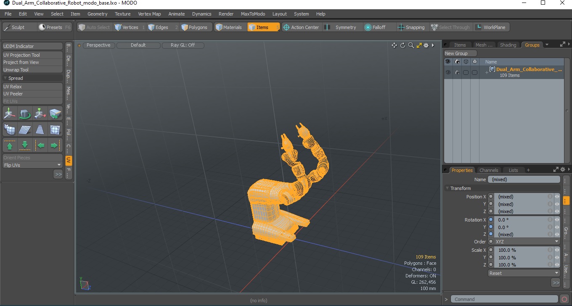Open the Flip UVs dropdown
This screenshot has width=572, height=306.
(32, 165)
